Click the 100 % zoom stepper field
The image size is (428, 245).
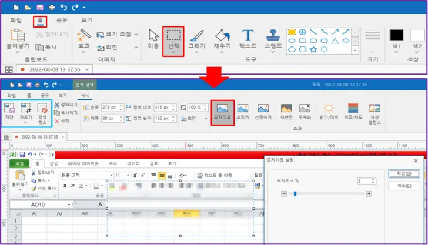tap(198, 108)
